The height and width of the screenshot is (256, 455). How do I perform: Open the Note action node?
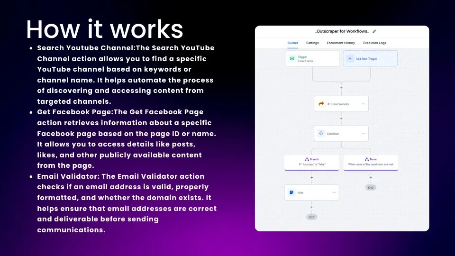point(312,192)
